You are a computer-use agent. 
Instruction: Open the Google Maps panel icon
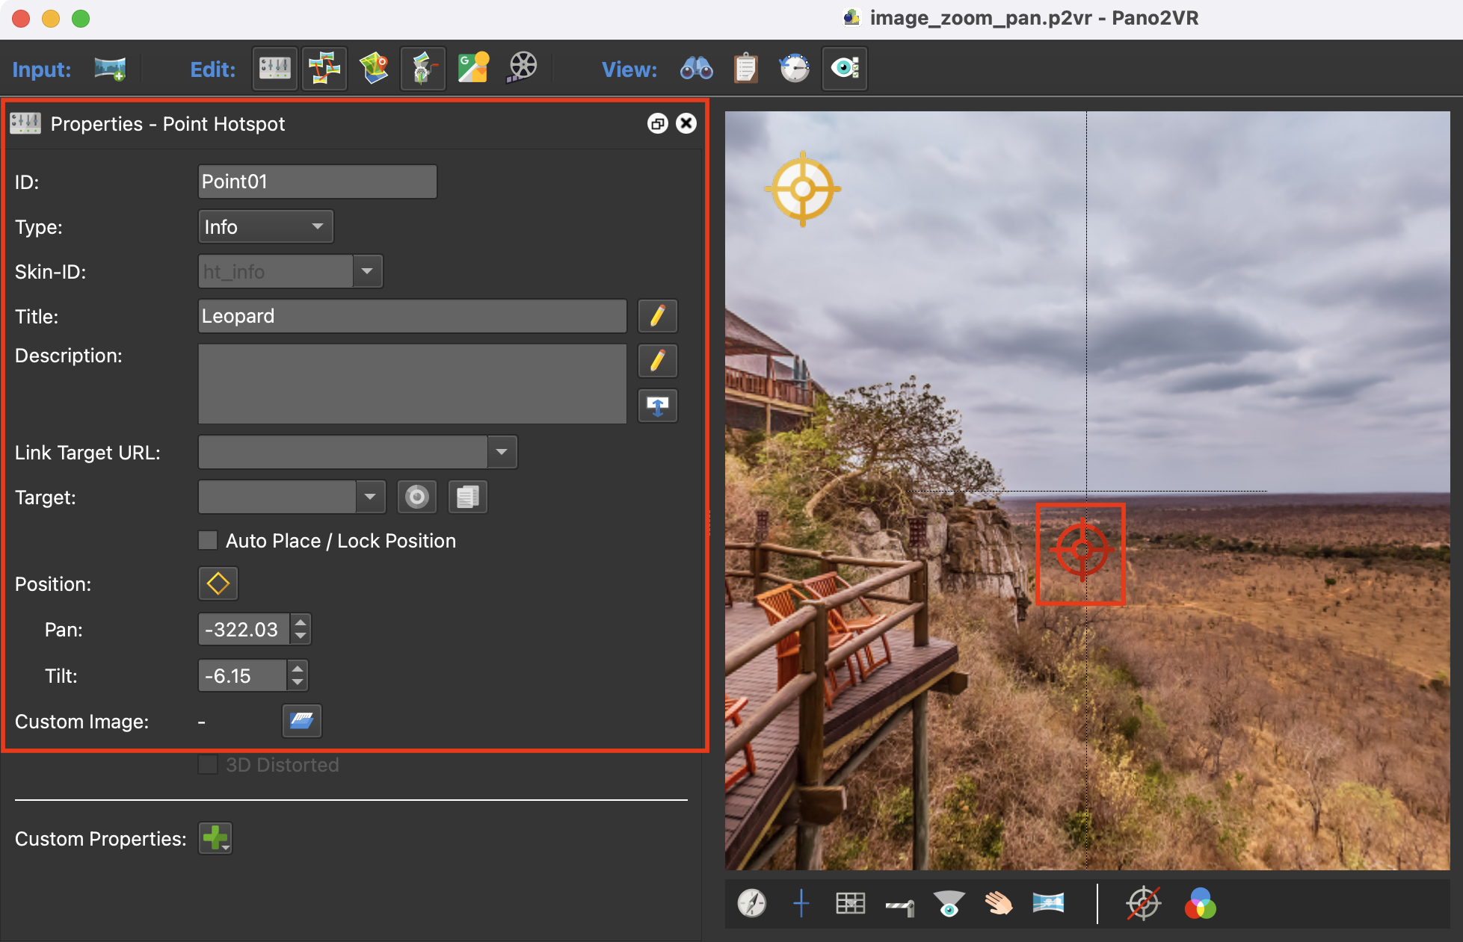(472, 69)
